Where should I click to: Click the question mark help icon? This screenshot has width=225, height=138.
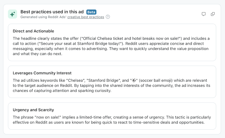pyautogui.click(x=108, y=17)
